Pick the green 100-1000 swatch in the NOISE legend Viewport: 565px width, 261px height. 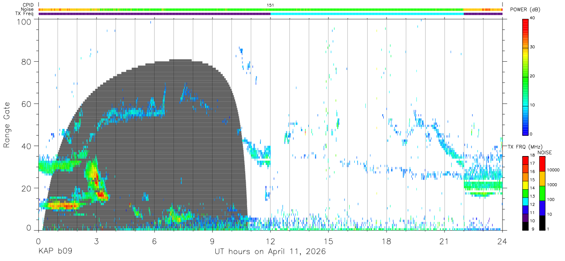pos(542,193)
